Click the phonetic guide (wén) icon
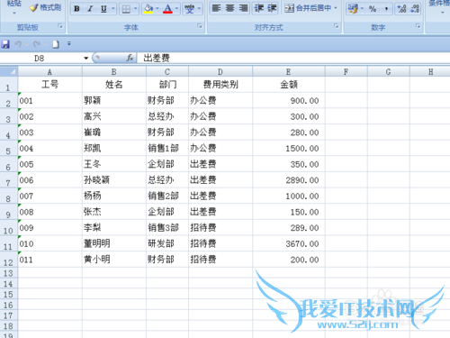 [189, 9]
